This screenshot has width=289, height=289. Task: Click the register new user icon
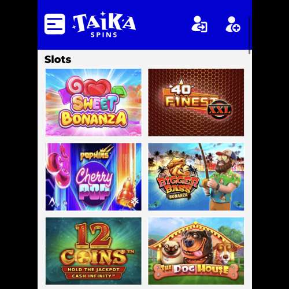(x=233, y=24)
